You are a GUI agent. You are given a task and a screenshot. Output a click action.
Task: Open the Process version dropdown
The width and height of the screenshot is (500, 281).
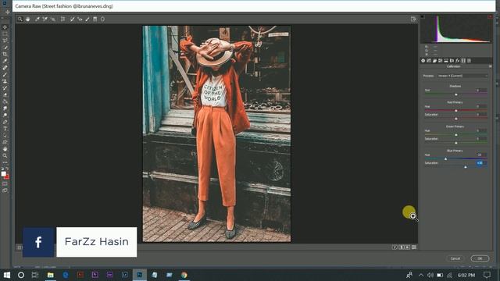pos(462,76)
